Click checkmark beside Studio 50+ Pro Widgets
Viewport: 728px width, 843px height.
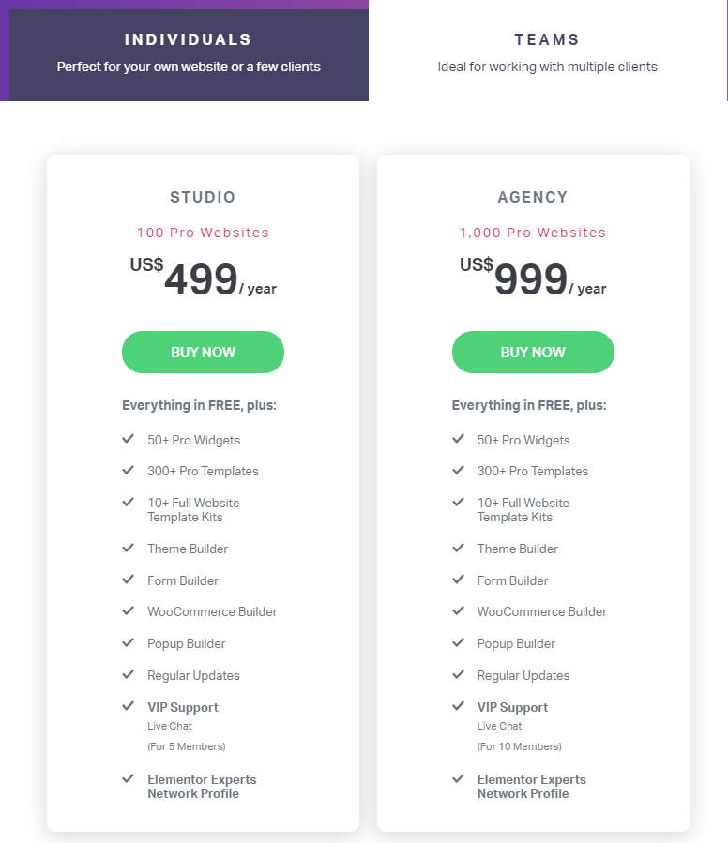[128, 439]
